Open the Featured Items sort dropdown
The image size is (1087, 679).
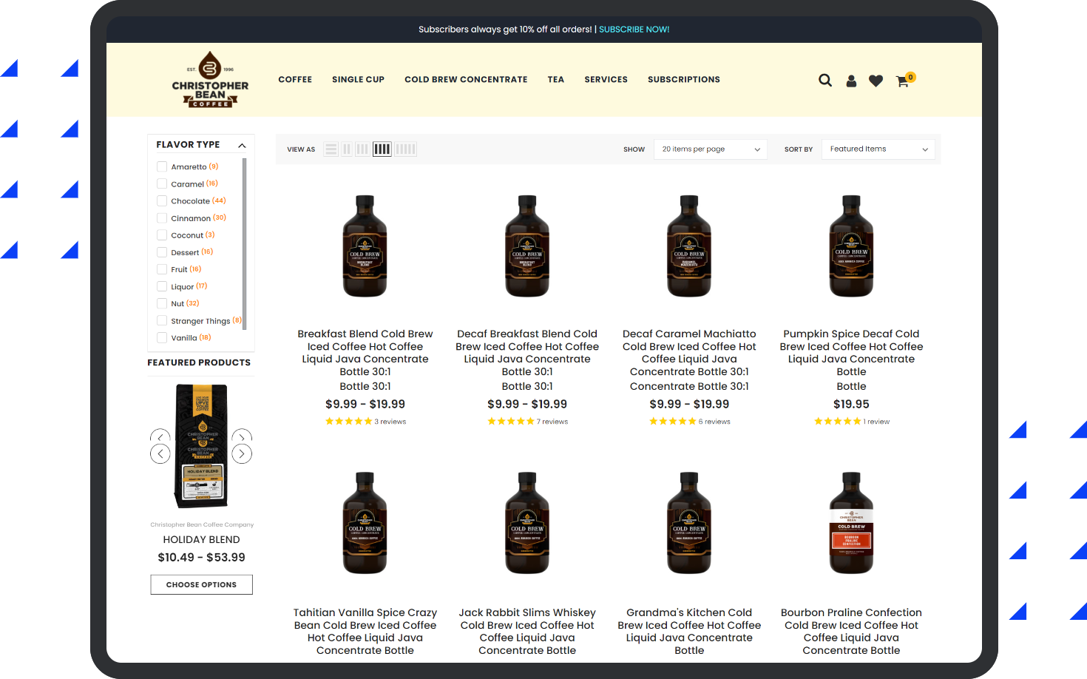click(878, 149)
